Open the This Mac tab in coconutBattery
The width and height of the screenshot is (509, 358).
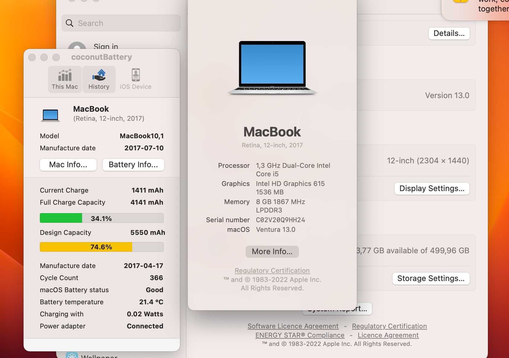[65, 79]
